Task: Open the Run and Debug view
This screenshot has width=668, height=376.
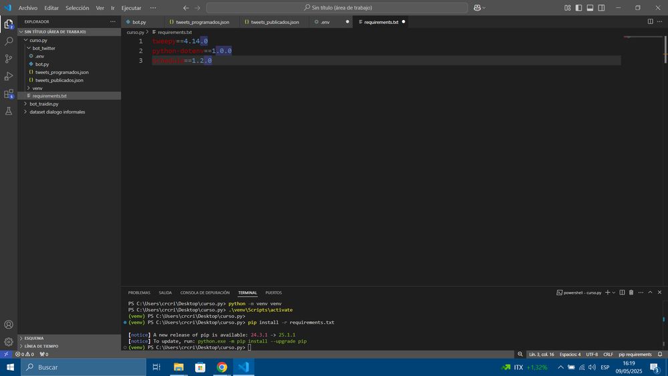Action: [9, 76]
